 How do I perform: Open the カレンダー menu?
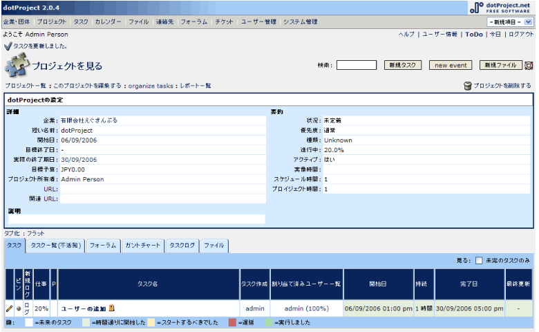108,21
